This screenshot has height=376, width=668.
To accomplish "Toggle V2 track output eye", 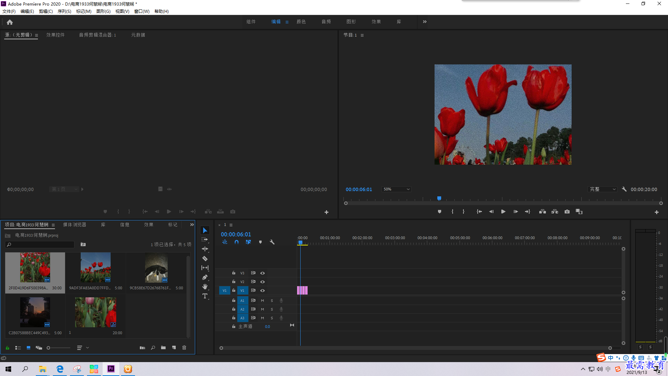I will 263,282.
